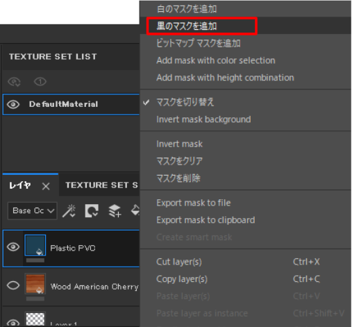This screenshot has height=327, width=352.
Task: Select マスクを削除 to remove mask
Action: [246, 178]
